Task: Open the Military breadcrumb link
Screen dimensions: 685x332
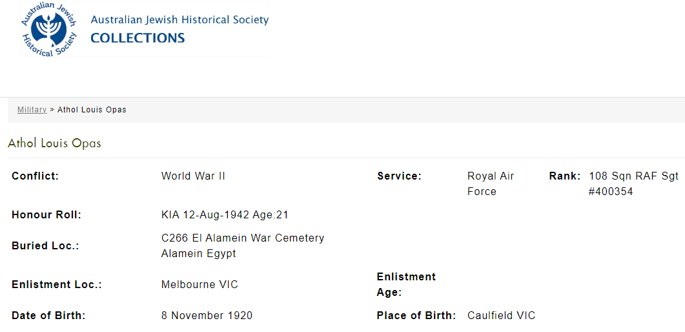Action: tap(32, 110)
